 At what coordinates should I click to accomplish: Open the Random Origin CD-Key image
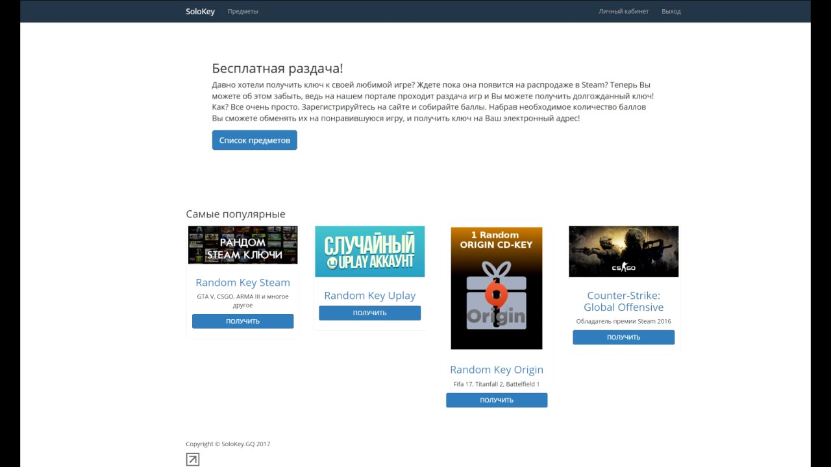(497, 288)
